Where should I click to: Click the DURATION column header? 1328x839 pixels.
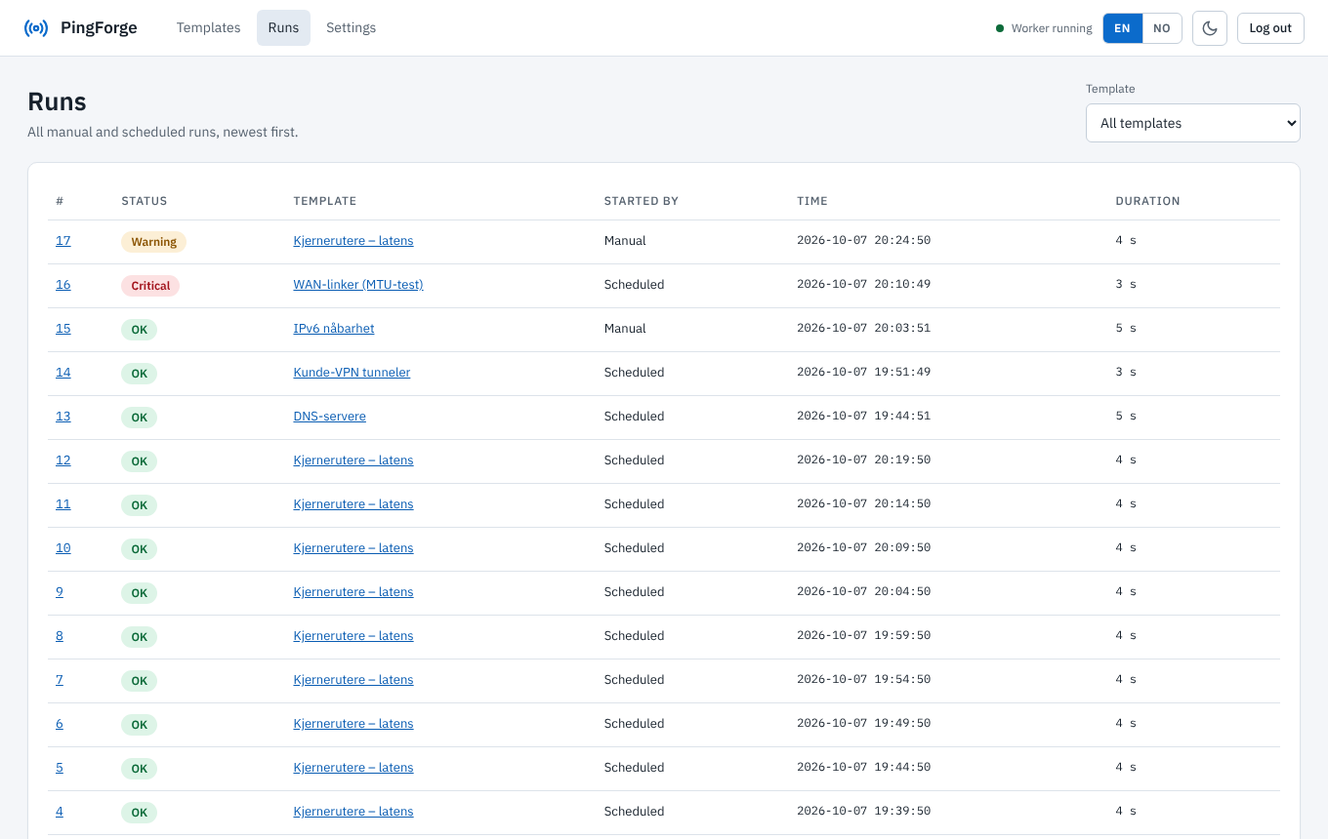click(1148, 201)
